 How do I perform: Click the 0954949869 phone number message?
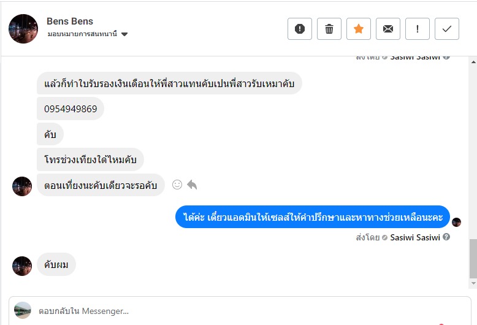(71, 109)
